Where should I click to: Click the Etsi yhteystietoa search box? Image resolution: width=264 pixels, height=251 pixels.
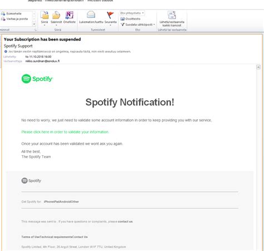pyautogui.click(x=132, y=13)
